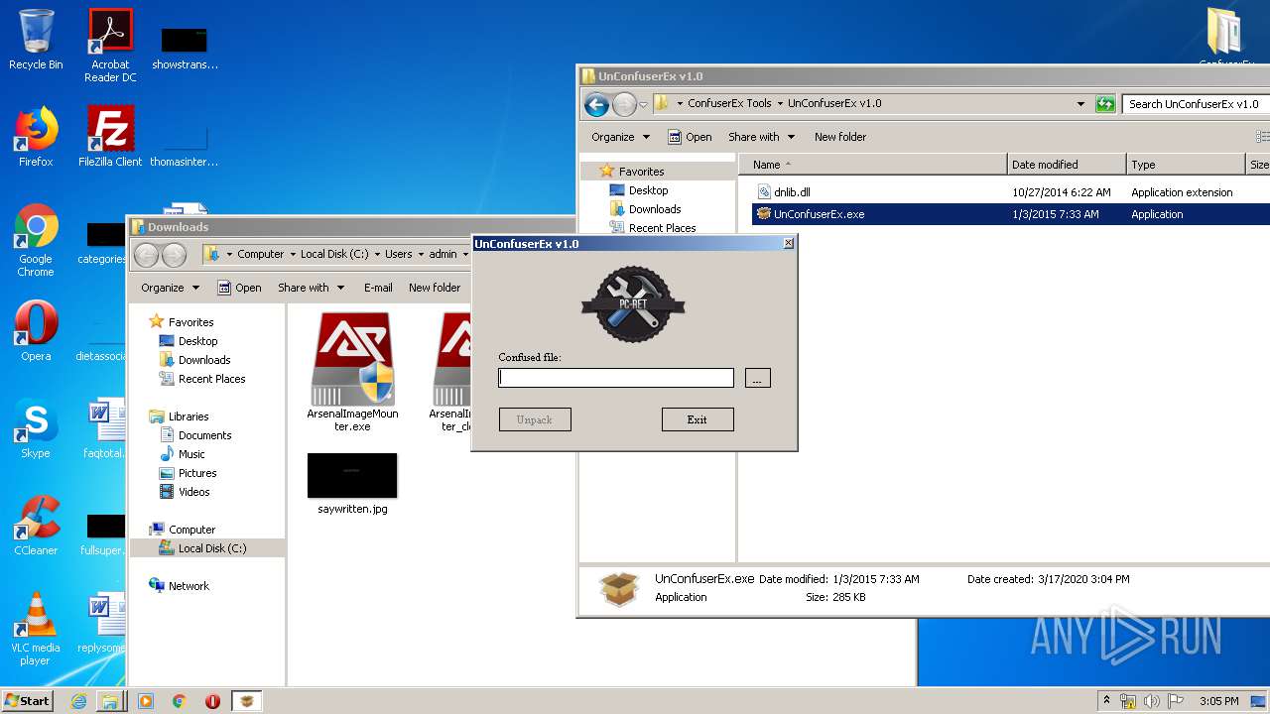
Task: Click Users breadcrumb in Downloads address bar
Action: [x=398, y=254]
